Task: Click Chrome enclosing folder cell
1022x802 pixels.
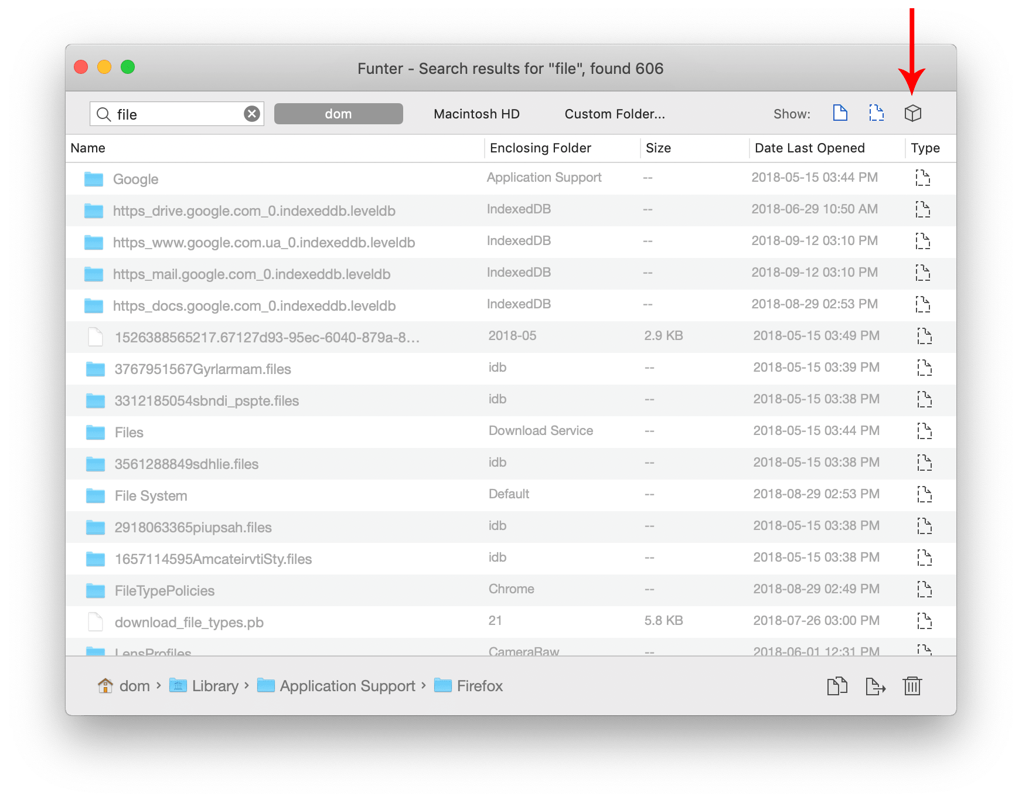Action: point(512,589)
